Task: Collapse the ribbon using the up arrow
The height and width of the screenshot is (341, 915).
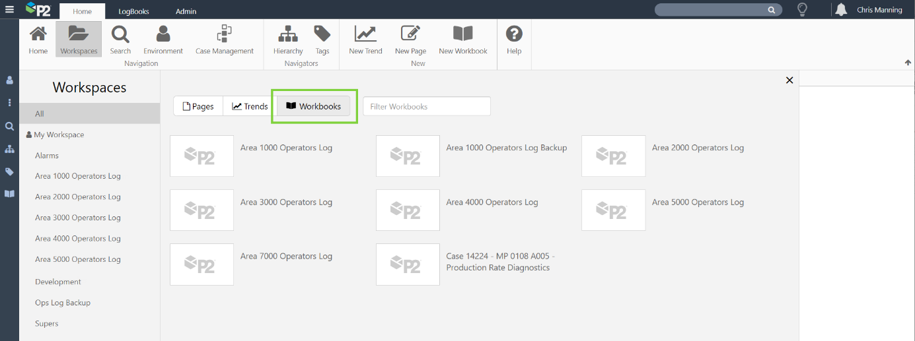Action: pos(908,63)
